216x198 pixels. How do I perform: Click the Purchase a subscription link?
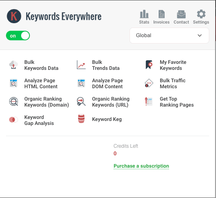(x=141, y=166)
